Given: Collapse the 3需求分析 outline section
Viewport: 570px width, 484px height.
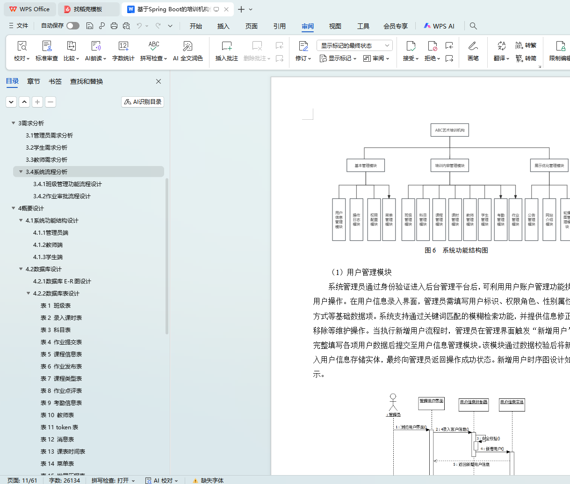Looking at the screenshot, I should click(13, 123).
